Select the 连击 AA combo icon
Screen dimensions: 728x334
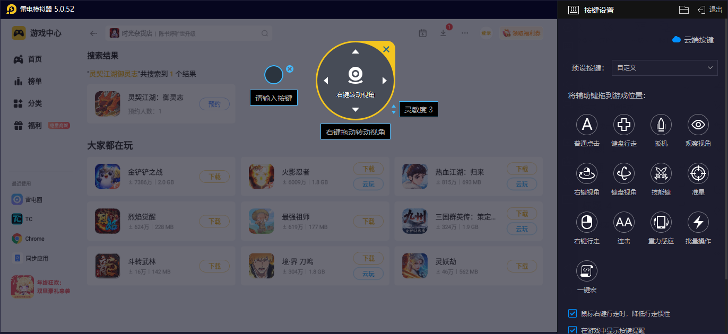point(624,222)
